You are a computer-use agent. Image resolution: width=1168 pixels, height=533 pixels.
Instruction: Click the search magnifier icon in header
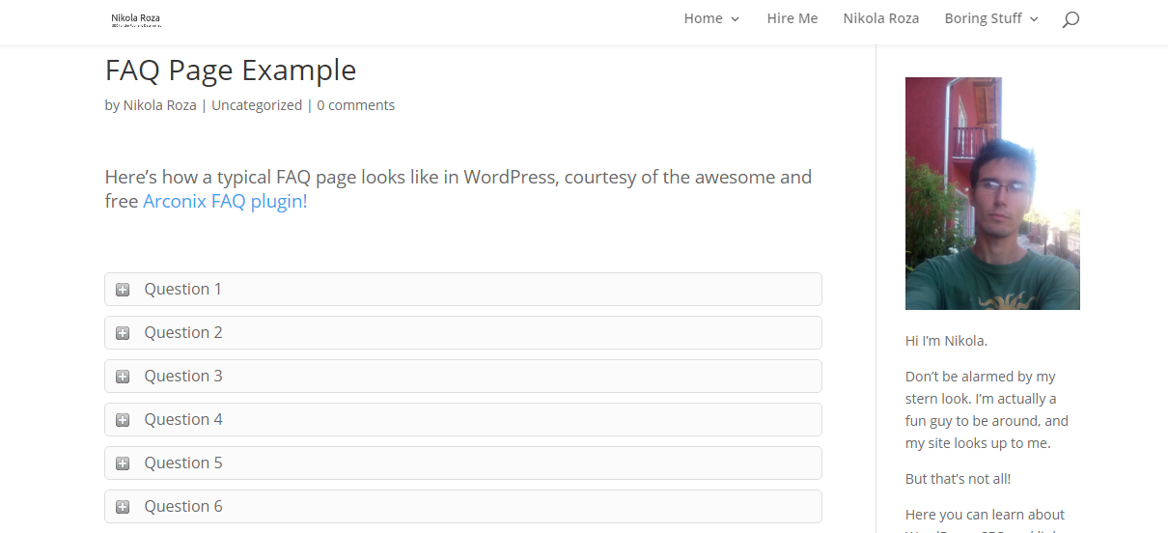1070,19
